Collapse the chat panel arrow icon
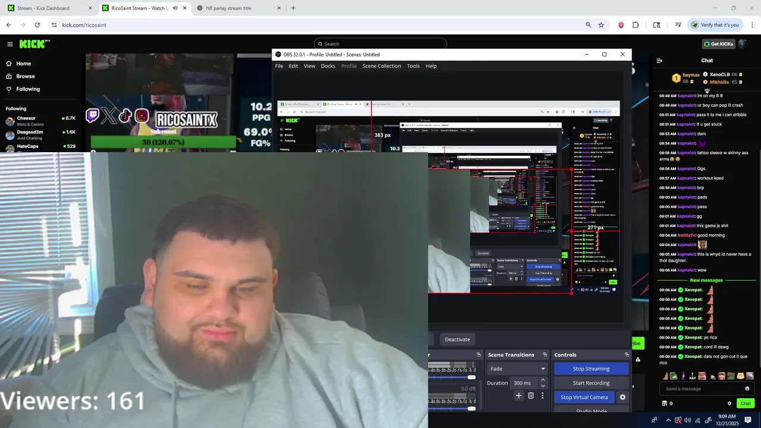 pyautogui.click(x=659, y=60)
